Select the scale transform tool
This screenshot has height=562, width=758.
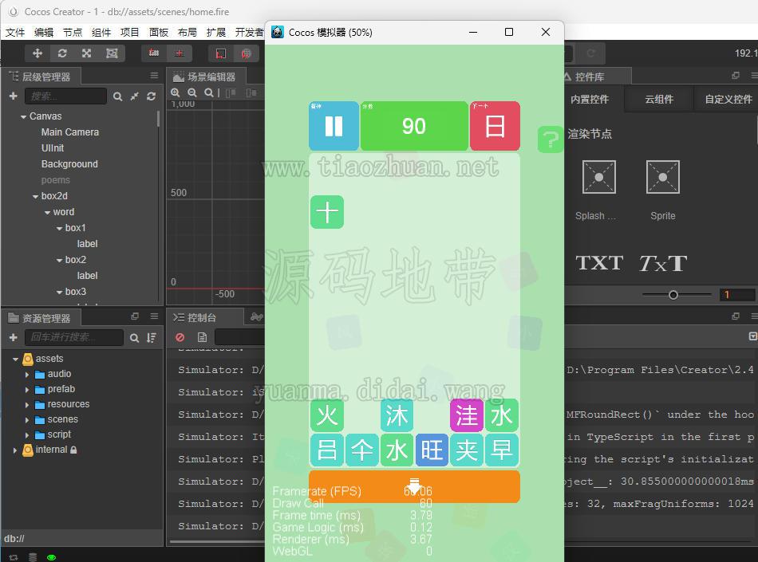[x=86, y=53]
